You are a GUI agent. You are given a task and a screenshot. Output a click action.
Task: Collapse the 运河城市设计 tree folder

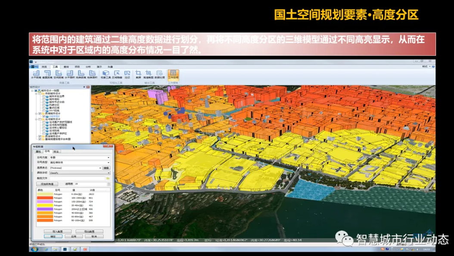pos(36,119)
